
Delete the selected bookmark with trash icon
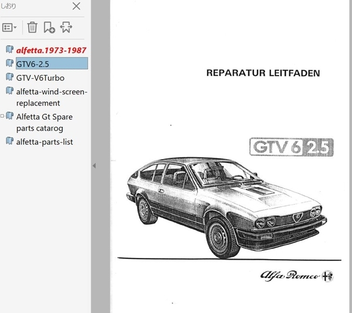point(32,28)
